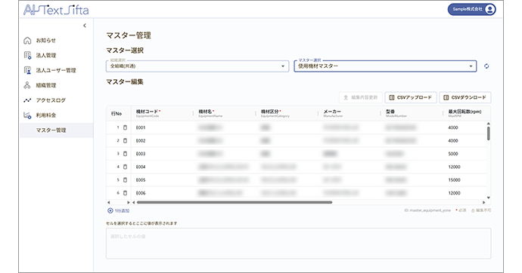Open 利用料金 menu item
The image size is (522, 273).
[x=56, y=115]
